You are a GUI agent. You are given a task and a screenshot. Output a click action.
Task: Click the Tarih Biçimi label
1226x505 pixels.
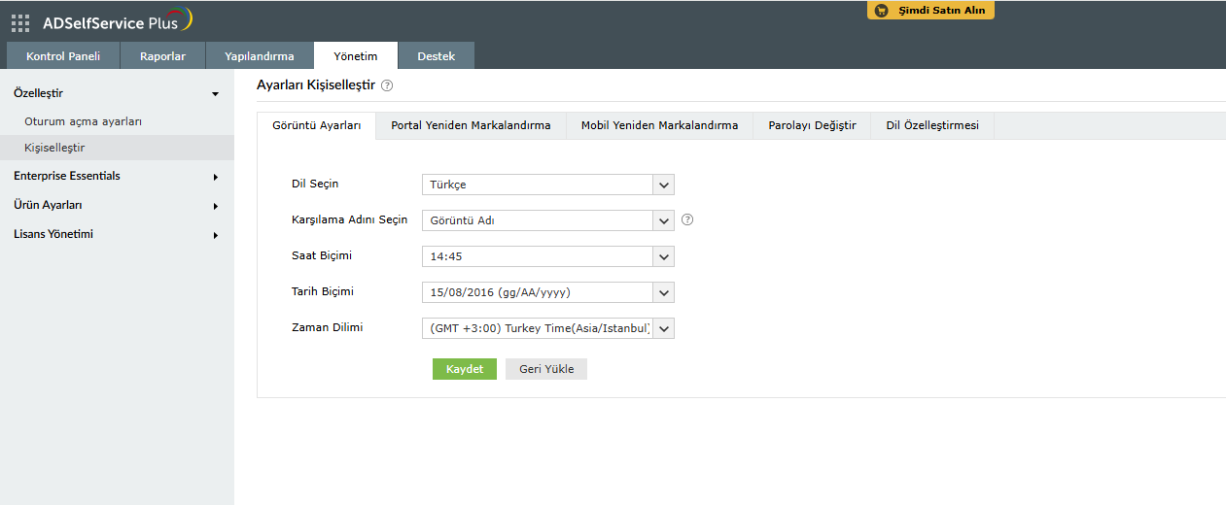(x=323, y=291)
